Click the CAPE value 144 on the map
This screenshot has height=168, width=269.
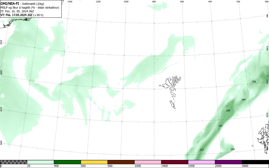click(x=233, y=149)
